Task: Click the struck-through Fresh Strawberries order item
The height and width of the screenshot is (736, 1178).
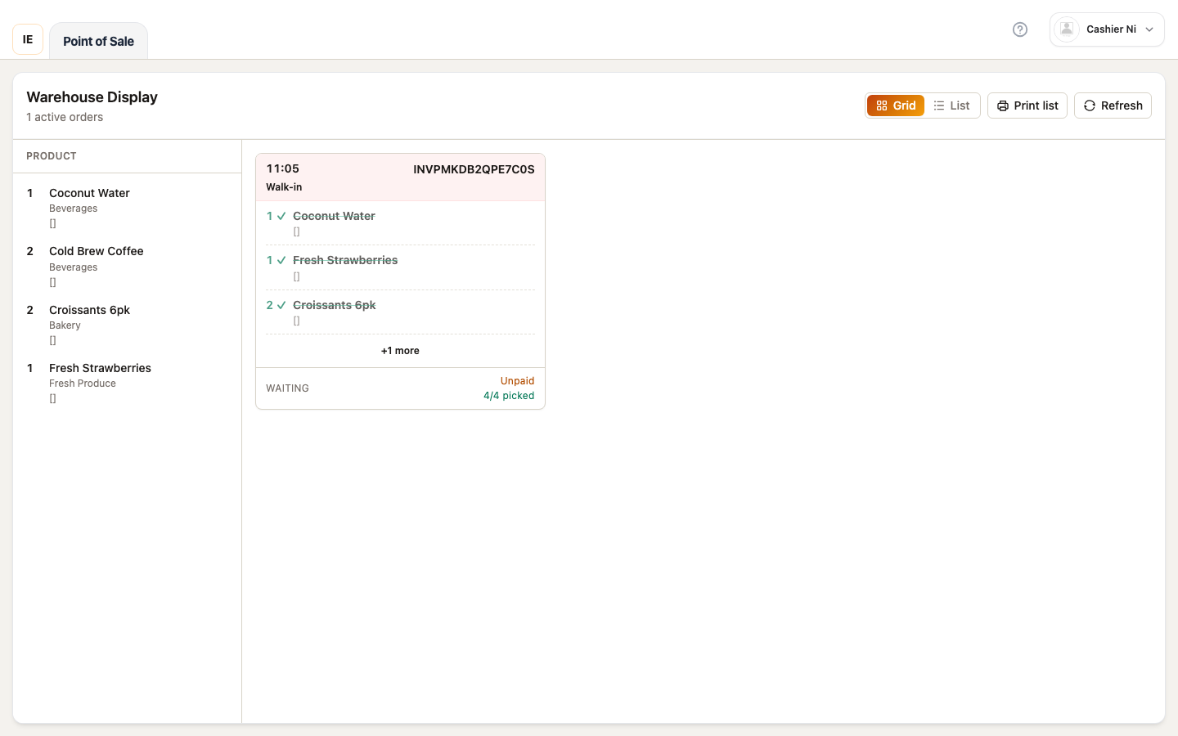Action: pos(345,260)
